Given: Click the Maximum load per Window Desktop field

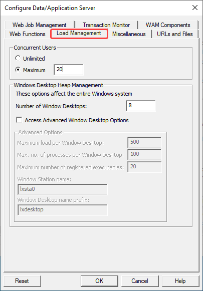Looking at the screenshot, I should pos(144,142).
